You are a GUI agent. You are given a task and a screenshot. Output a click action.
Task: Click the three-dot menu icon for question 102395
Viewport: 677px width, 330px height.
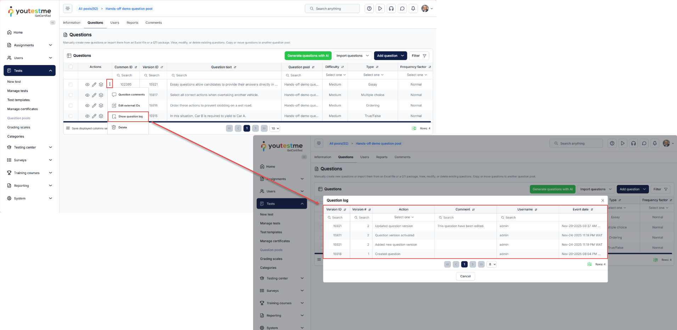(110, 84)
